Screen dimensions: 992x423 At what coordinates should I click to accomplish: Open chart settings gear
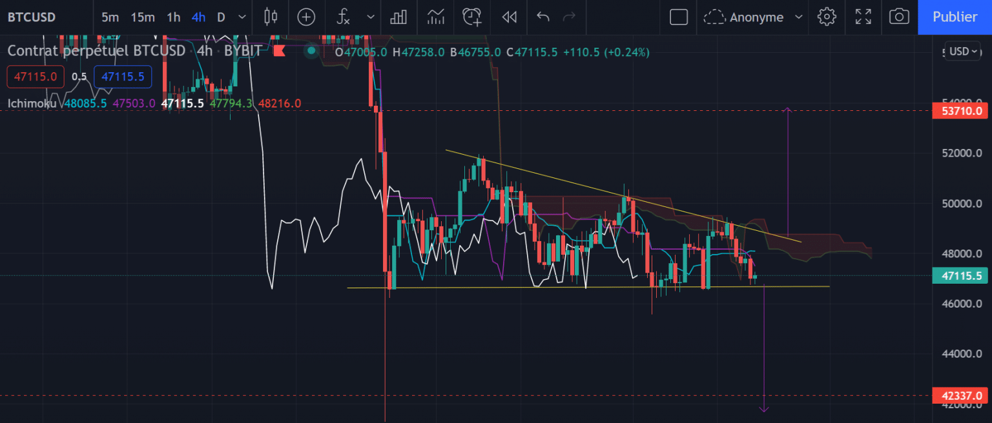tap(827, 17)
